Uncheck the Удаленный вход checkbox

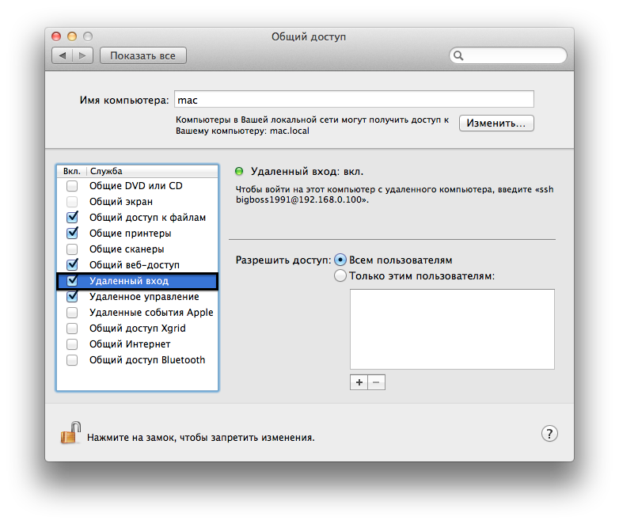[x=72, y=281]
